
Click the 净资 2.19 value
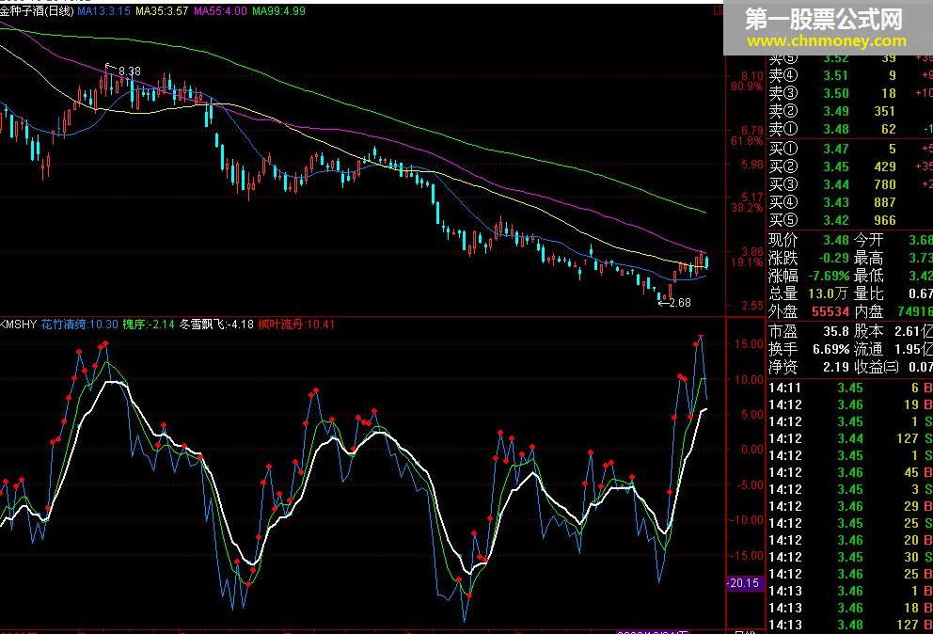[x=836, y=367]
